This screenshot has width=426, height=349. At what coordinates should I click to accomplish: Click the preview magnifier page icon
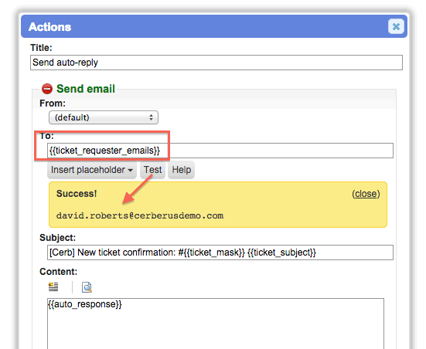87,287
